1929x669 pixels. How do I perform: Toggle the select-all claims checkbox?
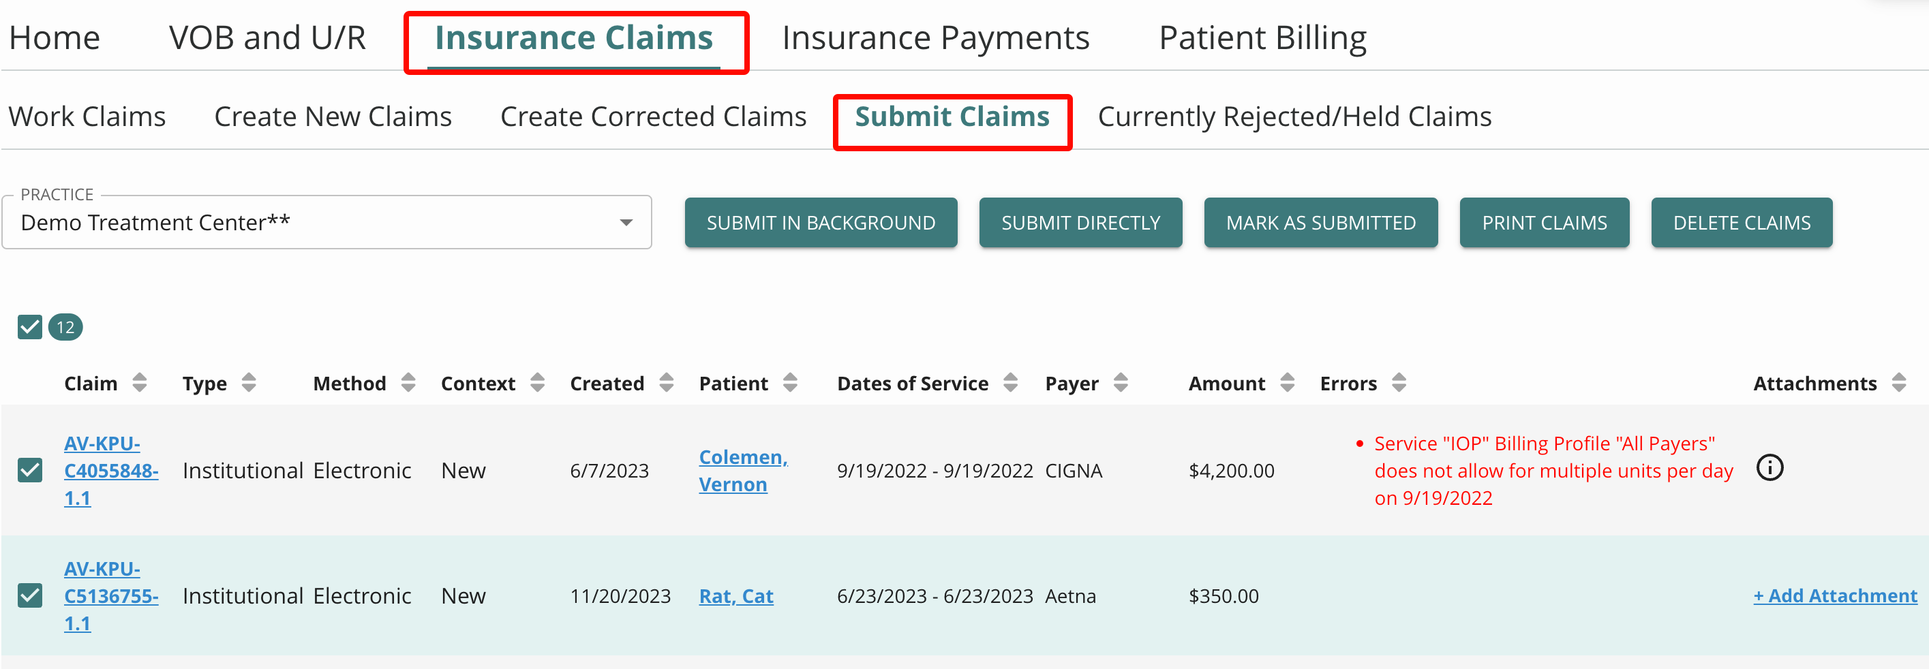coord(30,327)
